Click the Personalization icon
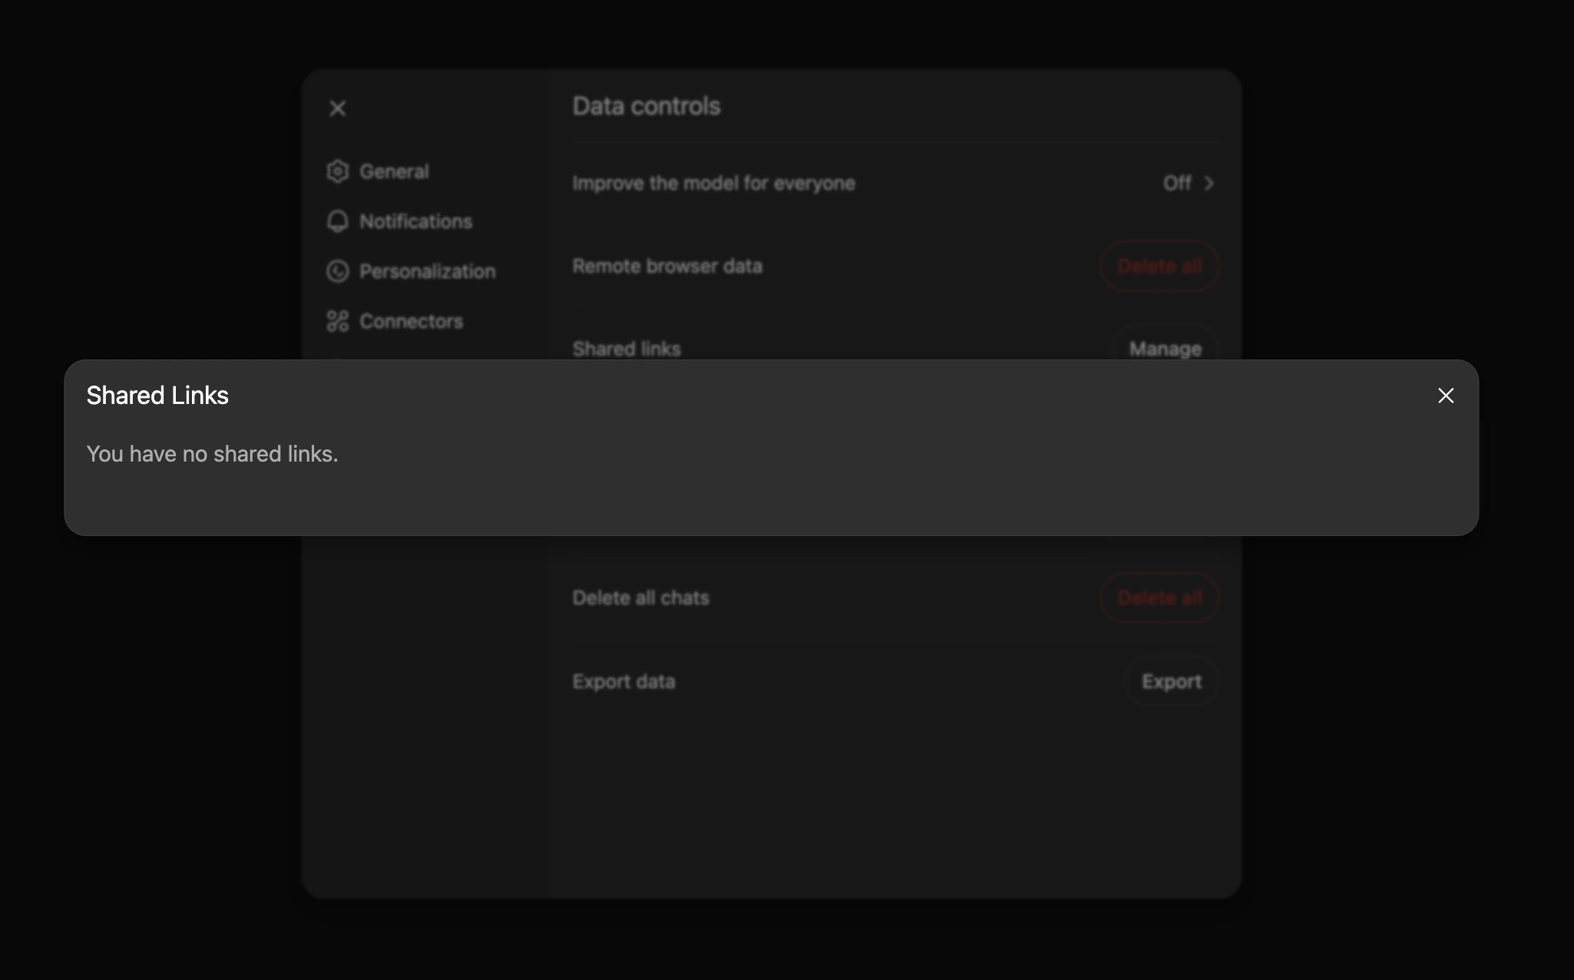1574x980 pixels. click(338, 271)
